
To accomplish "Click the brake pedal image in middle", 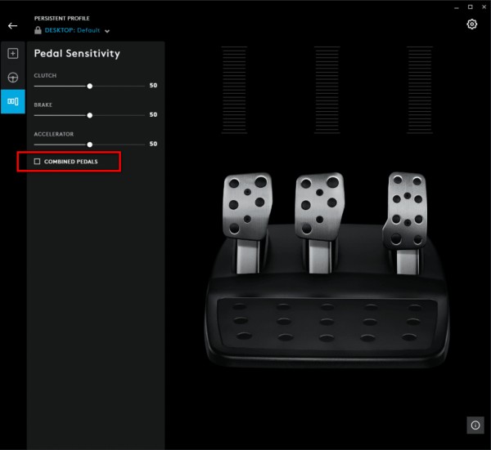I will [x=319, y=221].
